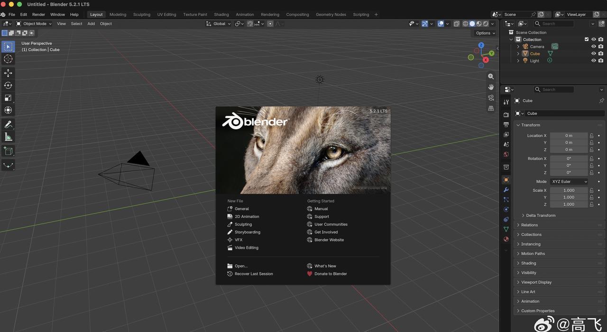Viewport: 607px width, 332px height.
Task: Open the XYZ Euler rotation mode dropdown
Action: pyautogui.click(x=569, y=181)
